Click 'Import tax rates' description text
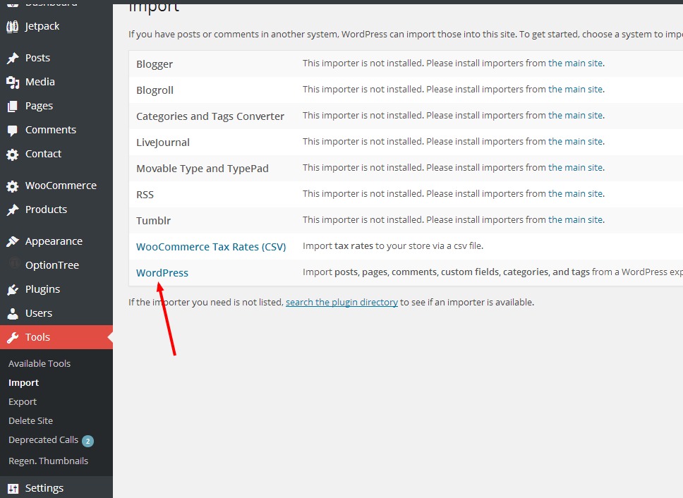Screen dimensions: 683x498 coord(393,246)
